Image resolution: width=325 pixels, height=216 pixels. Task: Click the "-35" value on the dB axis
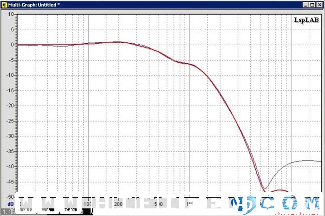[10, 151]
